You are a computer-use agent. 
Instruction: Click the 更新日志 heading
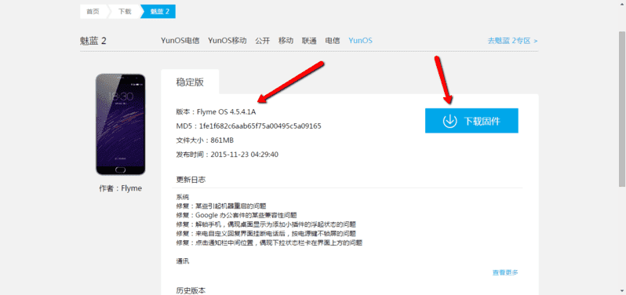pos(191,180)
